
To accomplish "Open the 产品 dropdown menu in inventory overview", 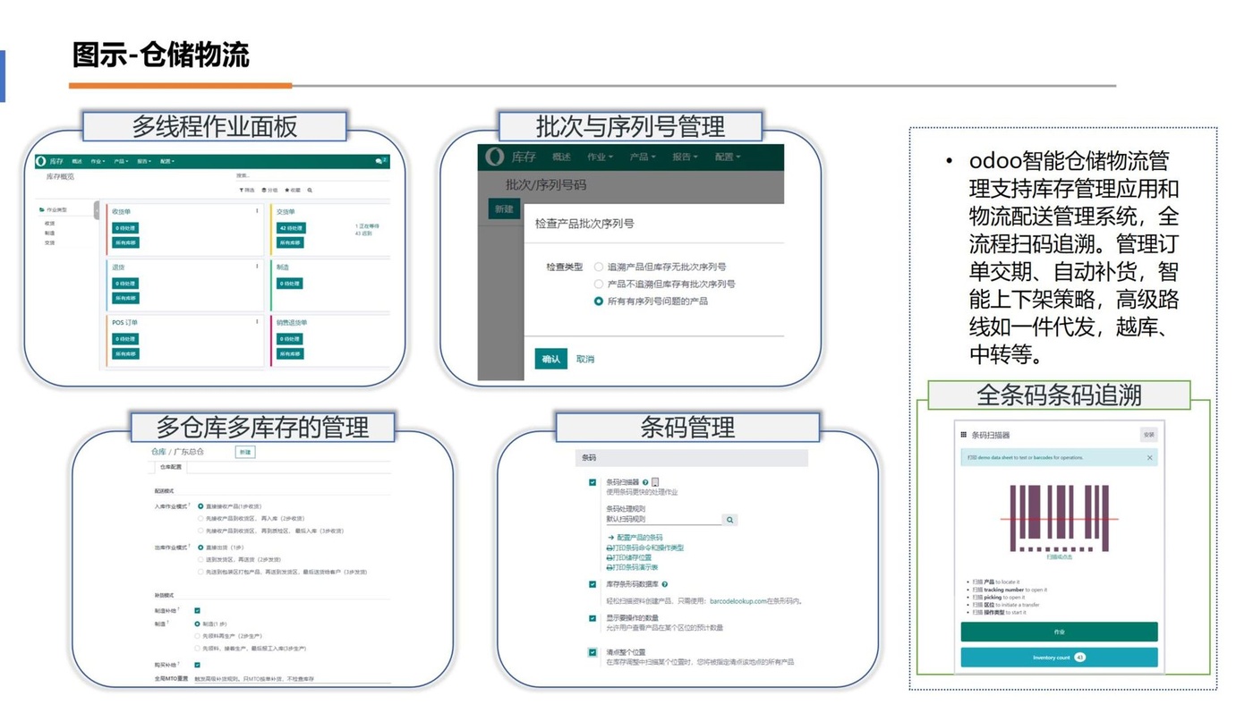I will 121,162.
